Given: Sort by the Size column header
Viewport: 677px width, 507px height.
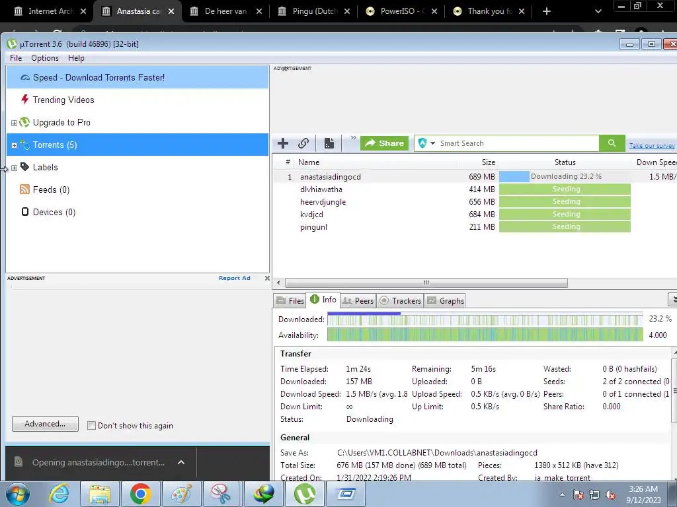Looking at the screenshot, I should click(x=479, y=162).
